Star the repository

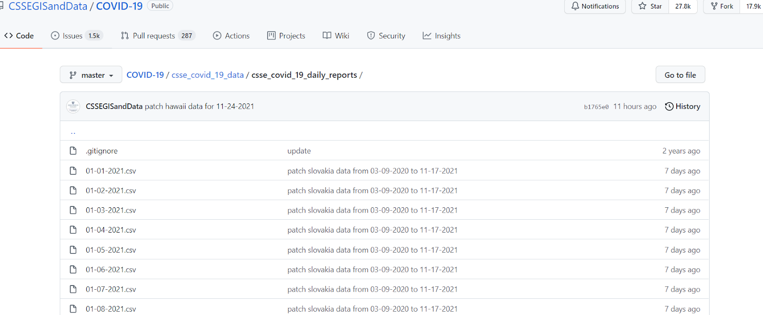tap(650, 6)
